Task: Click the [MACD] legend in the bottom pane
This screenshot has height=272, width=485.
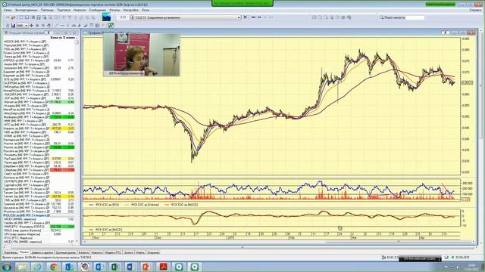Action: 105,230
